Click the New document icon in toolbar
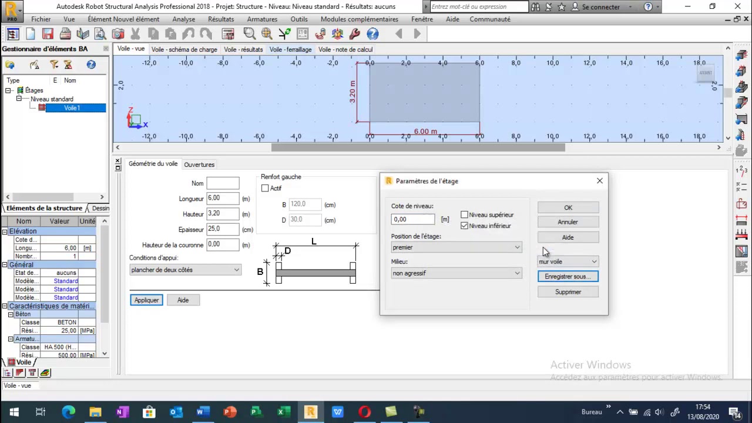 [31, 34]
